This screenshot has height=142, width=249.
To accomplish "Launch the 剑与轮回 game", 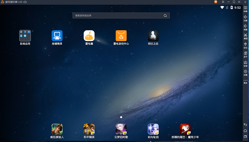I will click(153, 129).
